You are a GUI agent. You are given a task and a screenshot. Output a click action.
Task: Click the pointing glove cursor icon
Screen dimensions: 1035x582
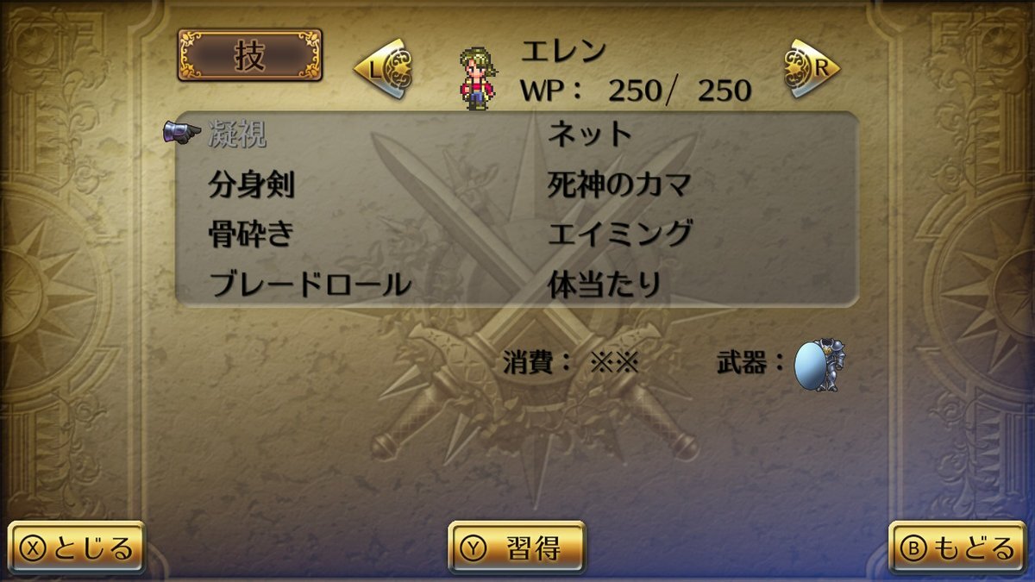[x=182, y=132]
